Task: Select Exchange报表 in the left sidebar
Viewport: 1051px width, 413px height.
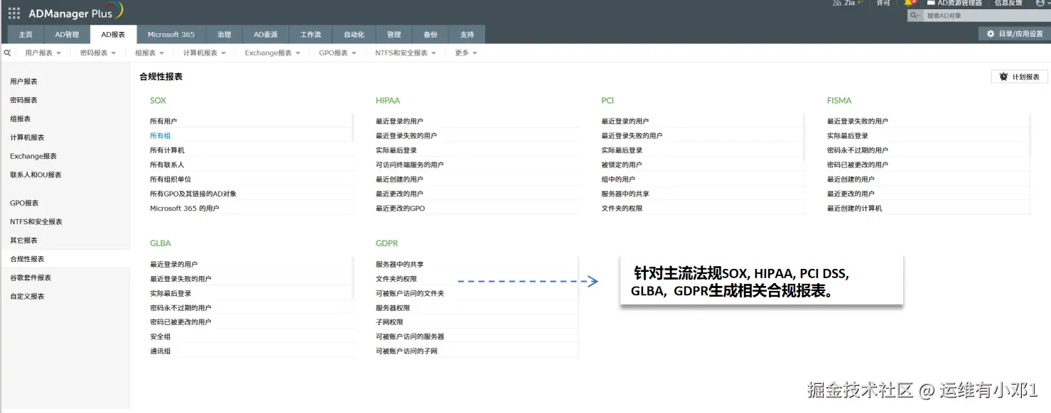Action: point(33,156)
